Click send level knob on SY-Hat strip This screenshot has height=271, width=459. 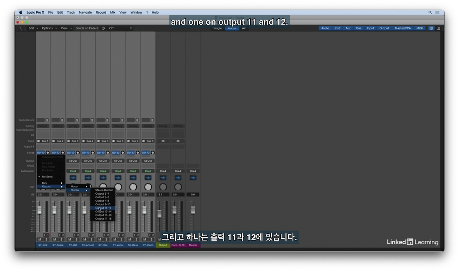click(x=78, y=153)
